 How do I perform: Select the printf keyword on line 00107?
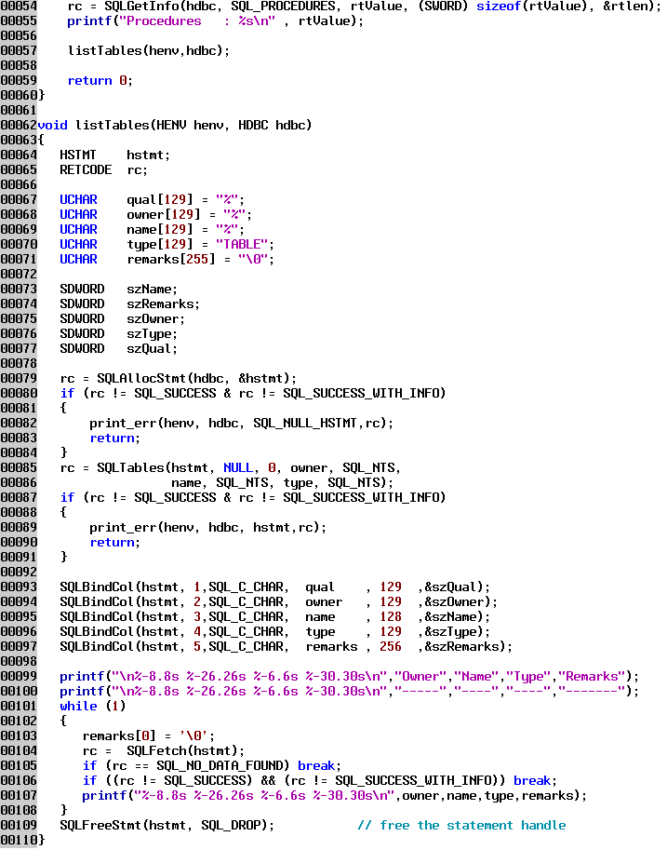[x=104, y=796]
